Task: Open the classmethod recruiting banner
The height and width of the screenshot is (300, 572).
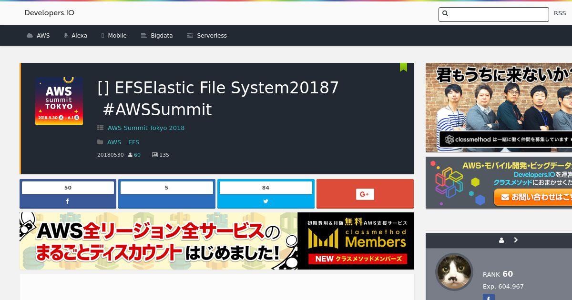Action: point(499,108)
